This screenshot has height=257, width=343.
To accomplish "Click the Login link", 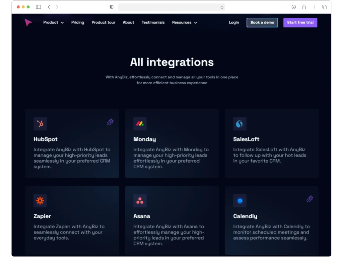I will pyautogui.click(x=234, y=22).
